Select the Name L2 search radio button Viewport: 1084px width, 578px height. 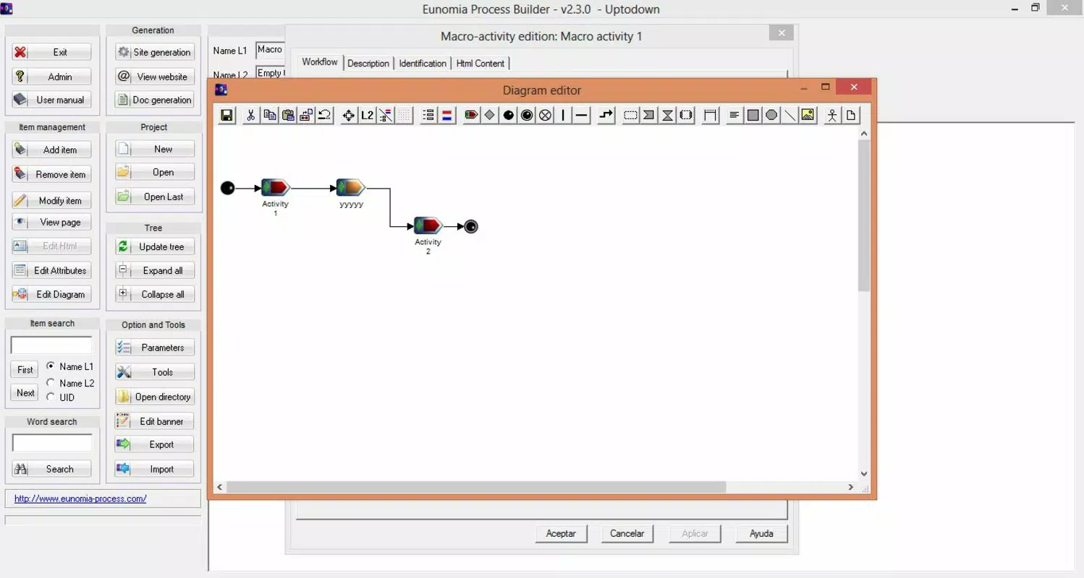pyautogui.click(x=51, y=382)
